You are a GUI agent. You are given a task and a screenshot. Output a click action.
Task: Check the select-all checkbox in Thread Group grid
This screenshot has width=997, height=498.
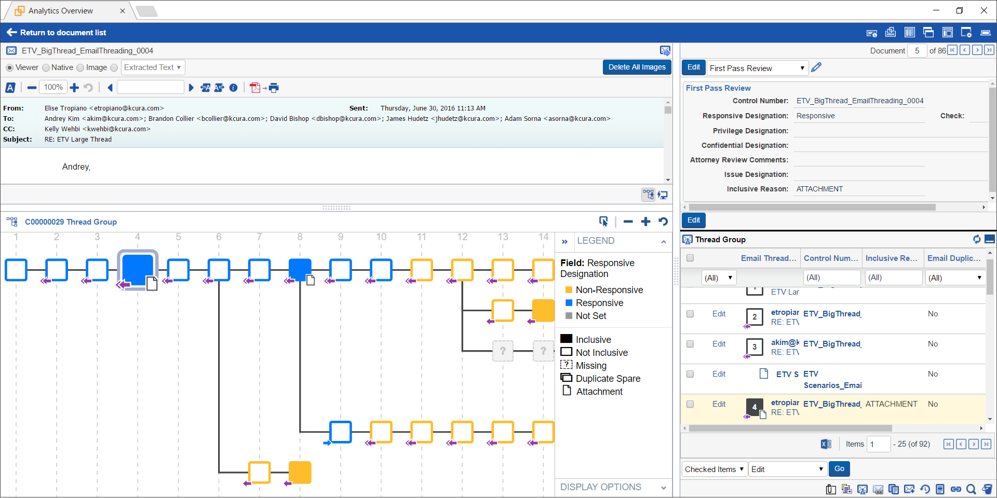pos(690,258)
